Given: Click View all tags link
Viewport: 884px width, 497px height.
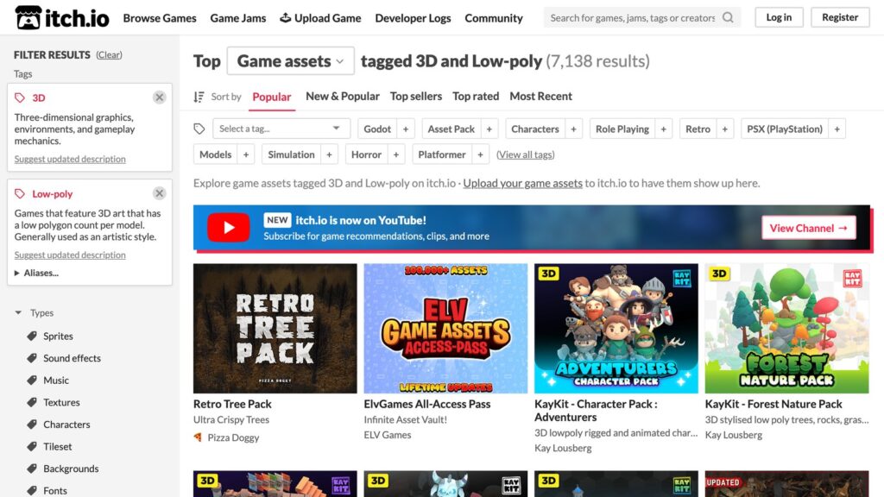Looking at the screenshot, I should coord(526,154).
